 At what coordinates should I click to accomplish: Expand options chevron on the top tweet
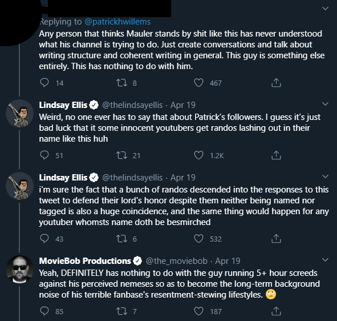(326, 9)
